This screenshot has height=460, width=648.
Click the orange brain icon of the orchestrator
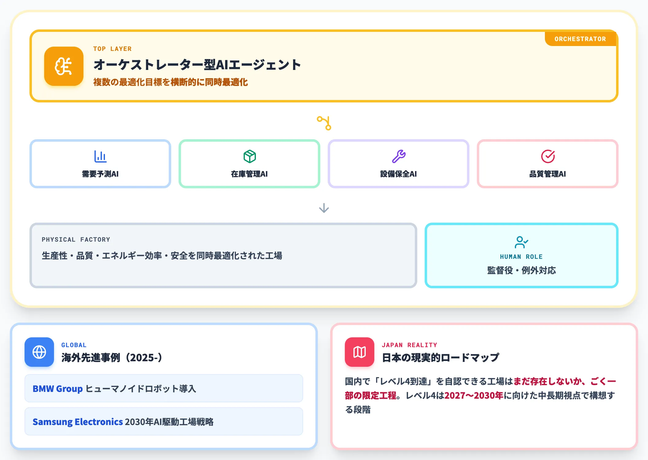[x=64, y=66]
